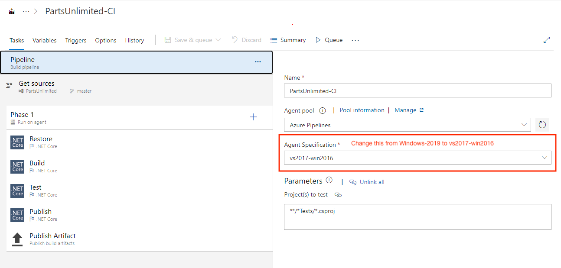Switch to the Variables tab
Image resolution: width=561 pixels, height=268 pixels.
(44, 40)
